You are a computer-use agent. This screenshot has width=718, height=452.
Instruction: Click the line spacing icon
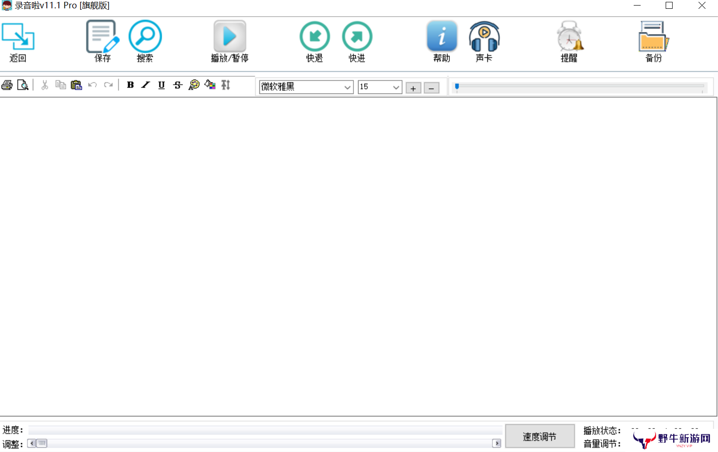226,85
